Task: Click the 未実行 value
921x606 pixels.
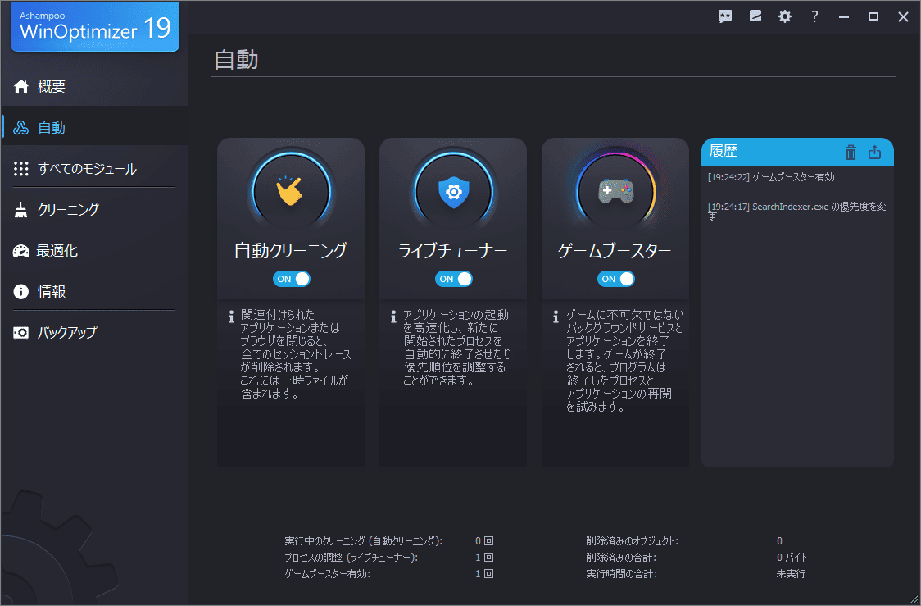Action: [x=791, y=574]
